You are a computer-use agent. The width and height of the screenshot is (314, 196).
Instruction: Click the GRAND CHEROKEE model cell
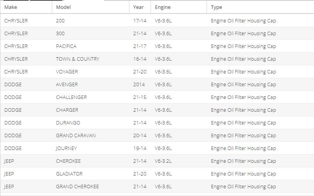point(77,186)
